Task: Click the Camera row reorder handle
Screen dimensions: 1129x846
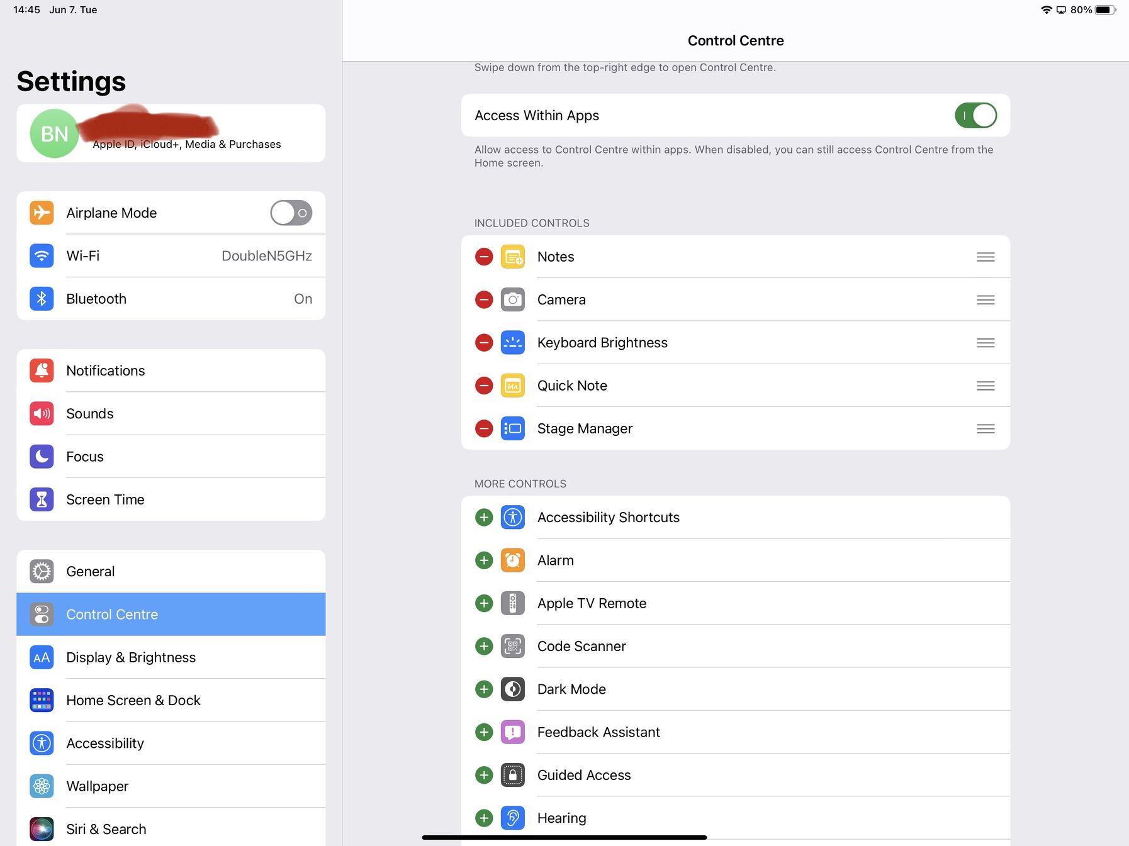Action: [986, 299]
